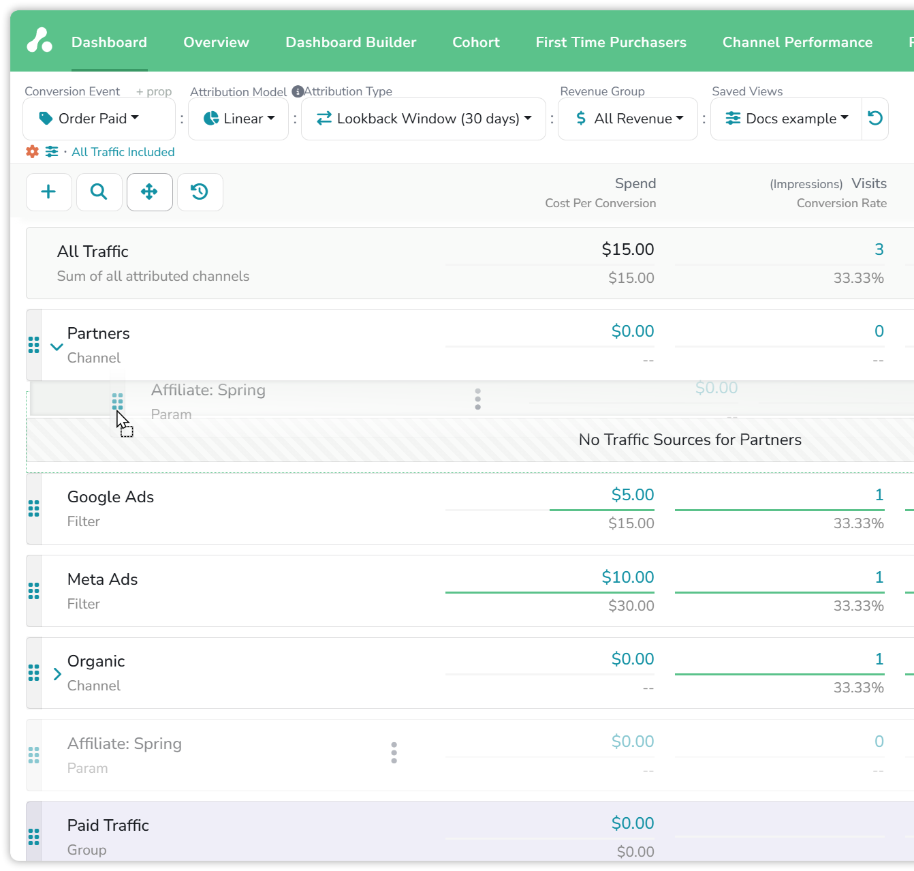Click the All Traffic visits value 3
Screen dimensions: 914x871
[x=879, y=249]
